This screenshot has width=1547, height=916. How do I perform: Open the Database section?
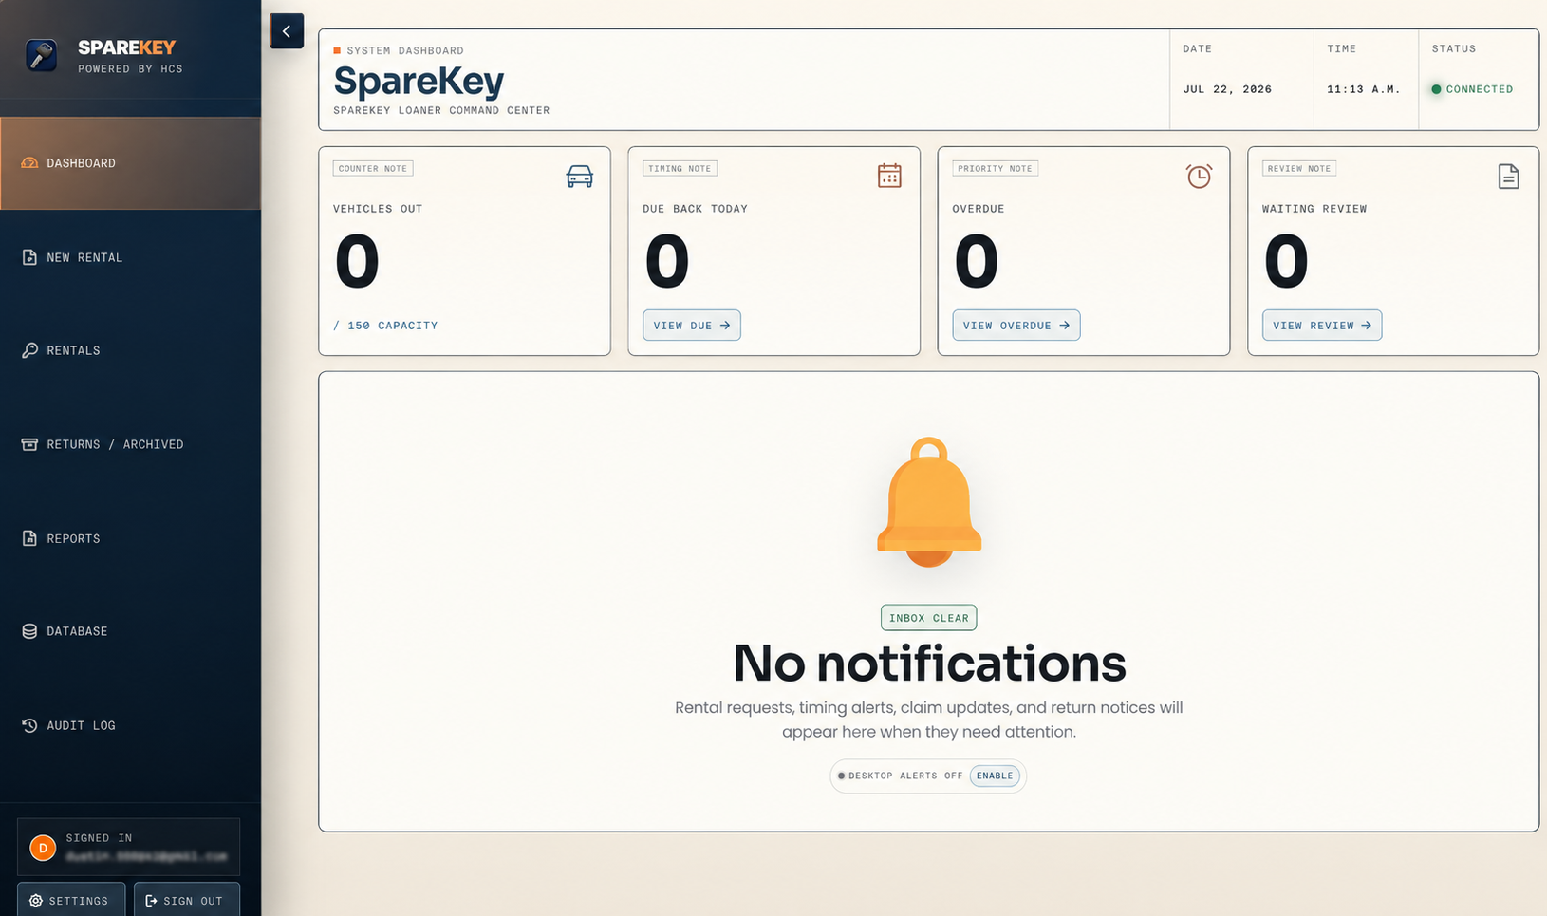pos(130,631)
